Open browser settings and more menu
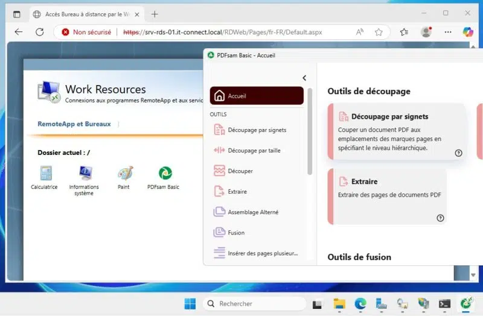The image size is (483, 316). coord(448,32)
